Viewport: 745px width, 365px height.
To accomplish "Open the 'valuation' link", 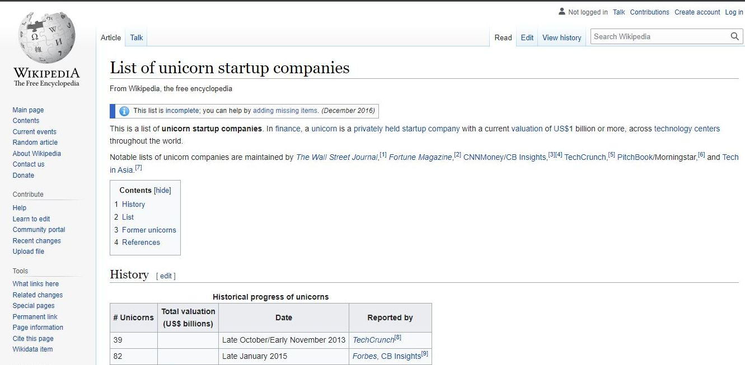I will [x=527, y=129].
